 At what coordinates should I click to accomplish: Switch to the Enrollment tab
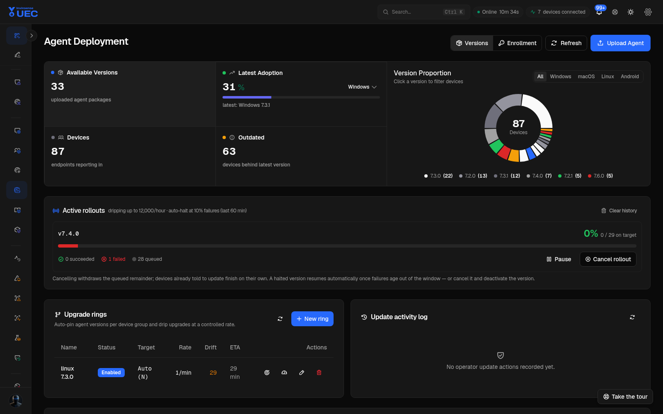click(x=517, y=43)
